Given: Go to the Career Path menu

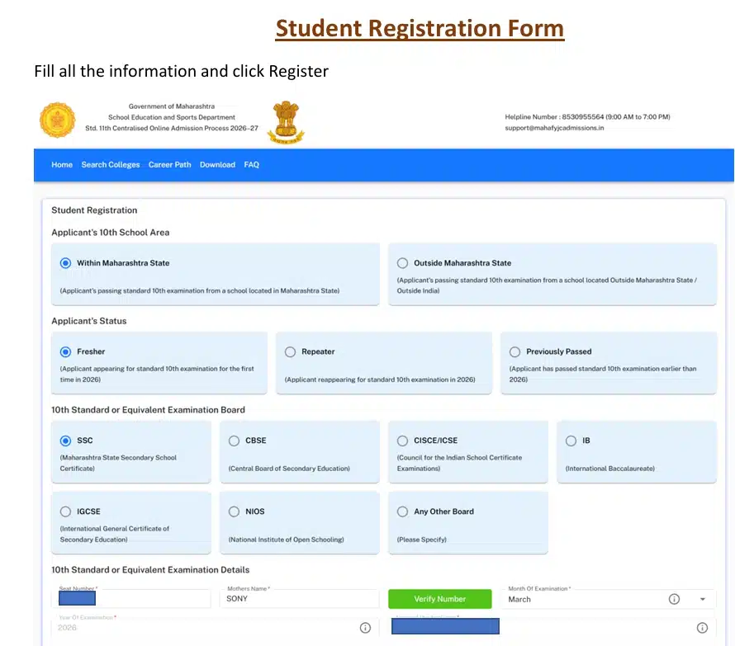Looking at the screenshot, I should tap(169, 165).
